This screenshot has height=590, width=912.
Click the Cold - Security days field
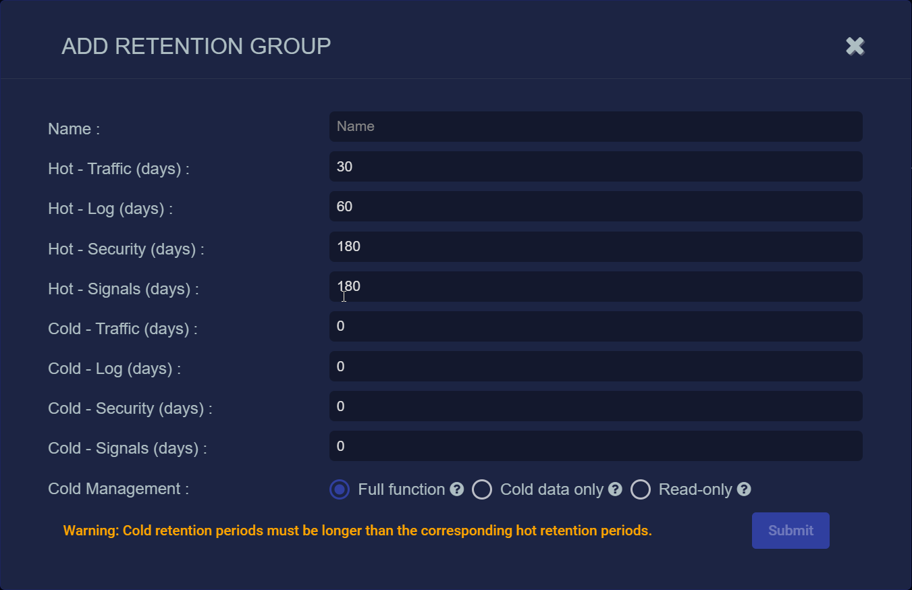[596, 406]
